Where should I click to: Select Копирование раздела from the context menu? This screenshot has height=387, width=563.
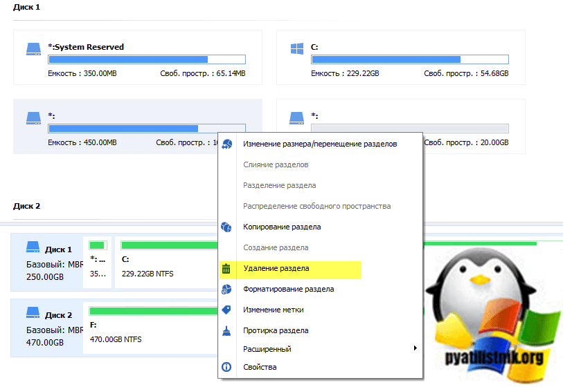pos(282,227)
